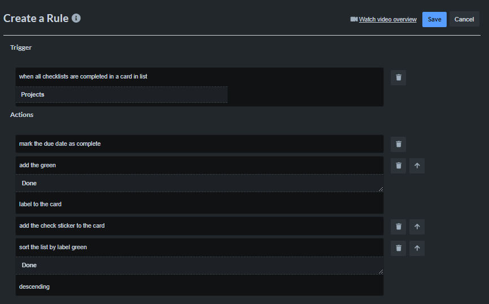This screenshot has width=489, height=304.
Task: Delete the mark due date complete action
Action: (x=398, y=144)
